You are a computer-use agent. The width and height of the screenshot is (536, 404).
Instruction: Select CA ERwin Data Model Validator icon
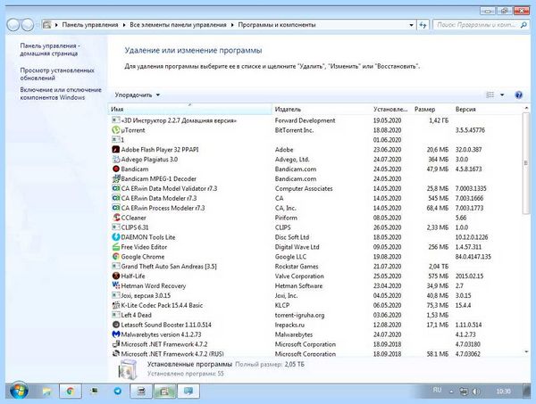(116, 188)
